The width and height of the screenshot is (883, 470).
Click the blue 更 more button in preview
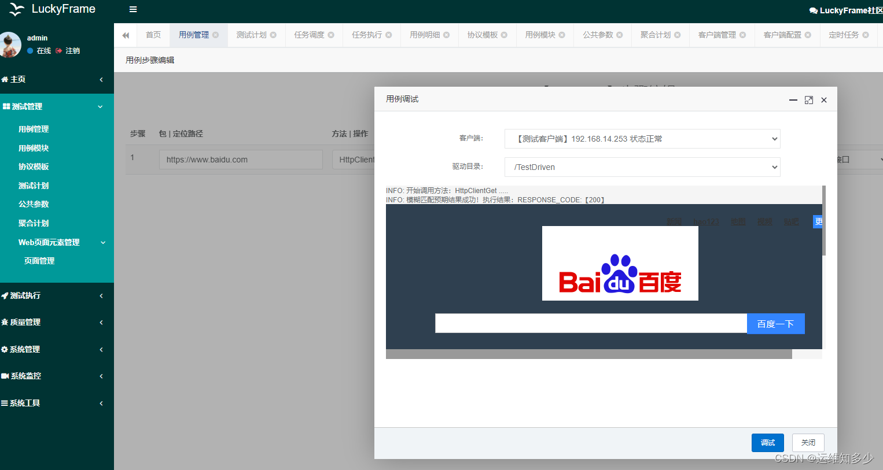point(818,221)
